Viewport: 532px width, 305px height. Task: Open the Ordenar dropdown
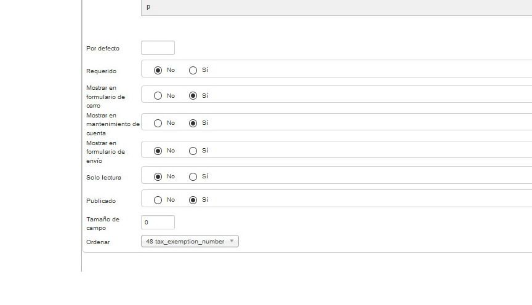190,241
